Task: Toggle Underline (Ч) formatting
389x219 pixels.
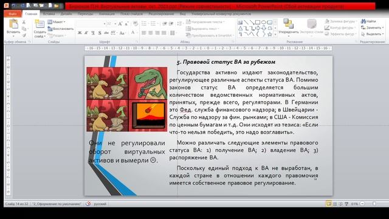Action: pyautogui.click(x=93, y=33)
